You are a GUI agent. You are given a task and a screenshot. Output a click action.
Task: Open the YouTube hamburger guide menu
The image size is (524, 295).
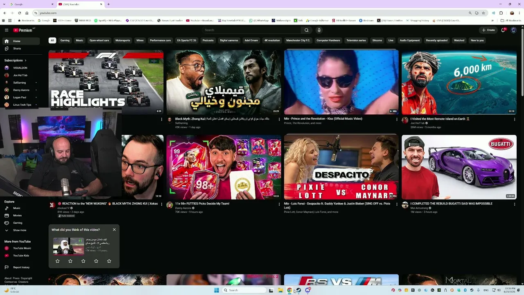pyautogui.click(x=7, y=30)
